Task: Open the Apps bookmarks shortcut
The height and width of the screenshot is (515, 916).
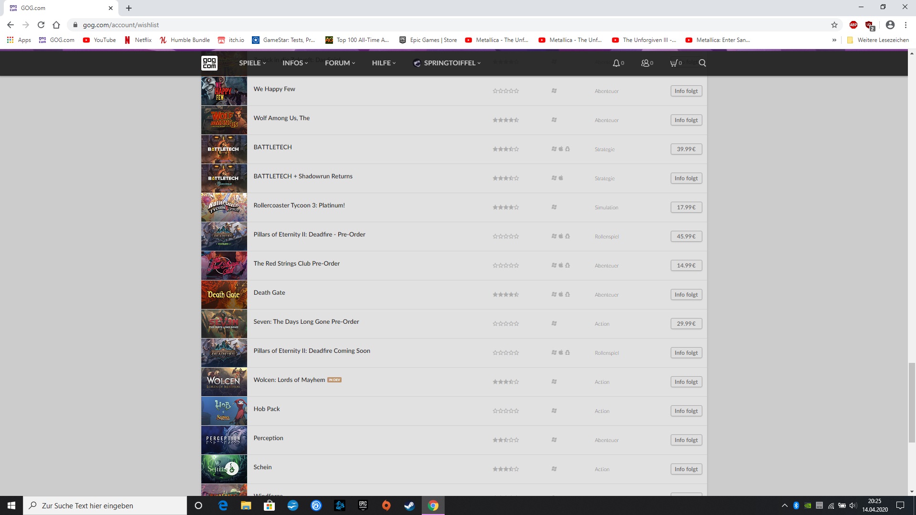Action: tap(19, 40)
